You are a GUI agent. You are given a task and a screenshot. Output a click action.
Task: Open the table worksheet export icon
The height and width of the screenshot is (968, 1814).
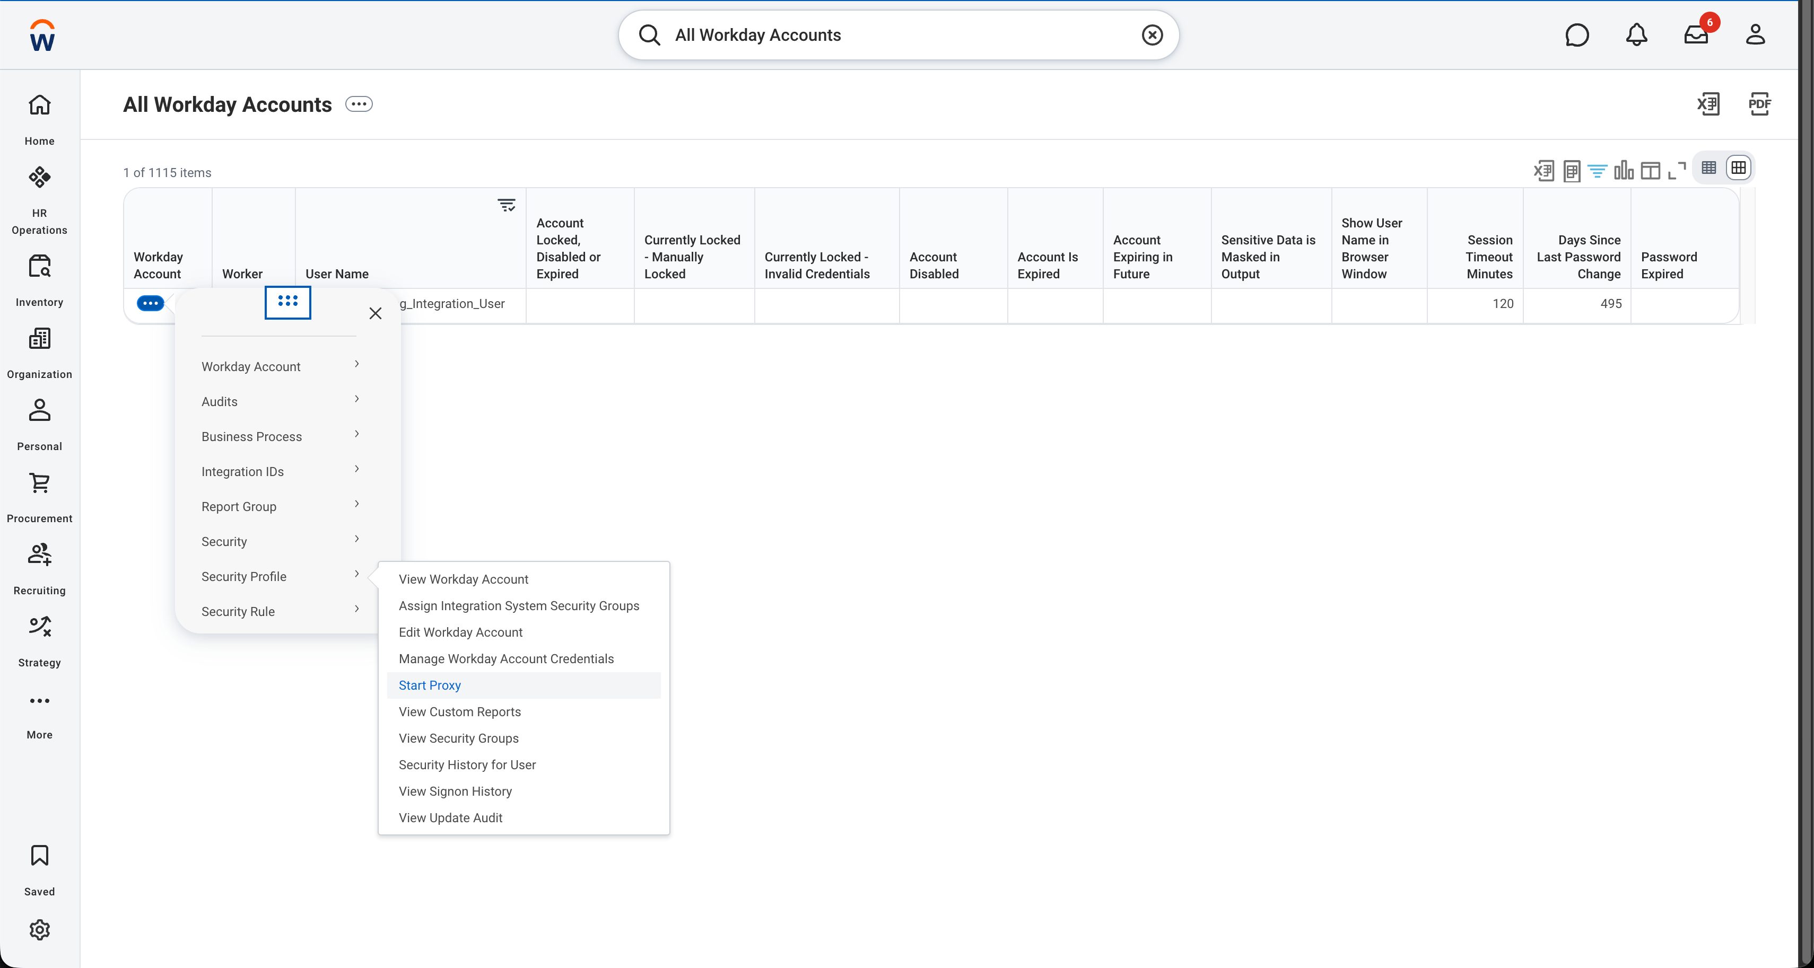pos(1571,170)
